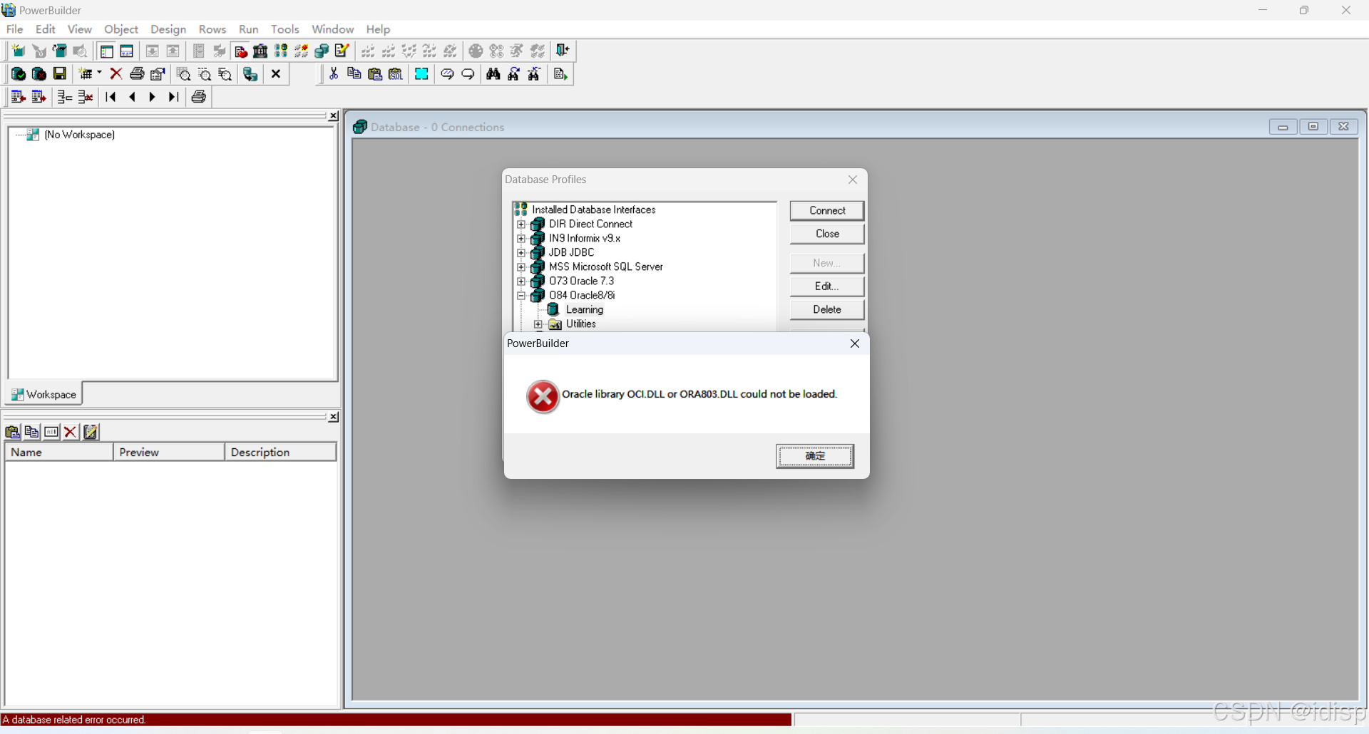The height and width of the screenshot is (734, 1369).
Task: Expand the JDB JDBC node
Action: [521, 252]
